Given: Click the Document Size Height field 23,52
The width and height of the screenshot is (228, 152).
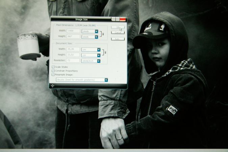Looking at the screenshot, I should tap(73, 55).
